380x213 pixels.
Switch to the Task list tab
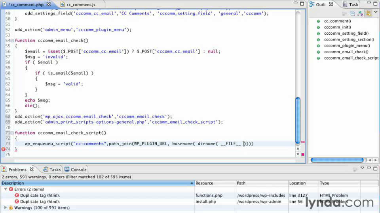pyautogui.click(x=350, y=5)
